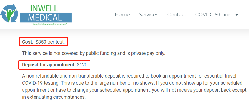Click the Care, Collaboration, Convenience tagline
249x102 pixels.
pos(49,24)
